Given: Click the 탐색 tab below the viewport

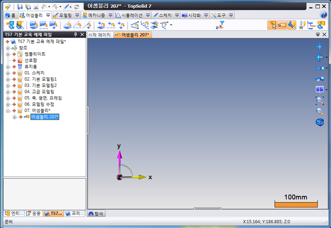Looking at the screenshot, I should [x=96, y=214].
